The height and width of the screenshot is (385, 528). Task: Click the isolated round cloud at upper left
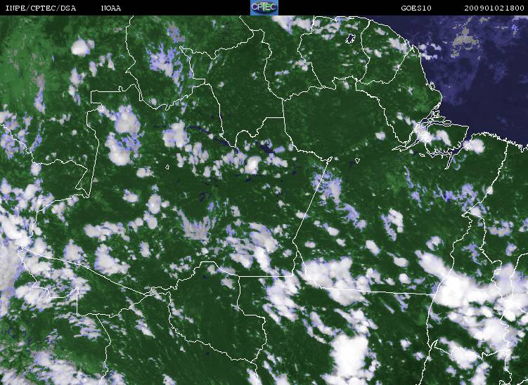(81, 47)
